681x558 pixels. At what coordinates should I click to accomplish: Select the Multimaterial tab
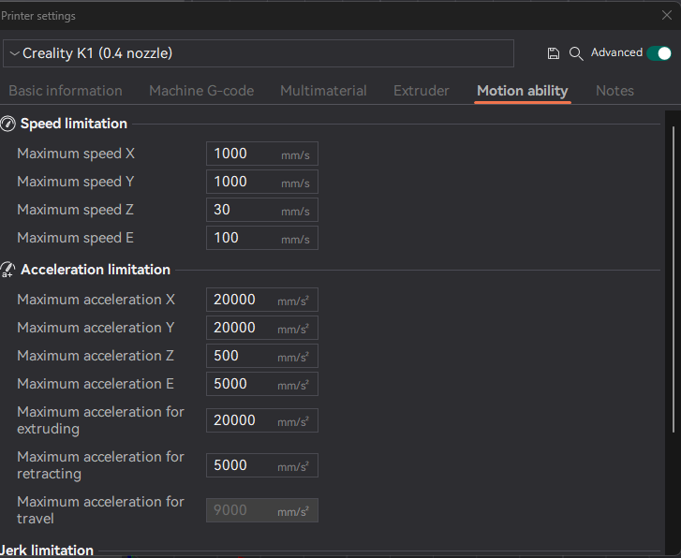click(x=323, y=91)
